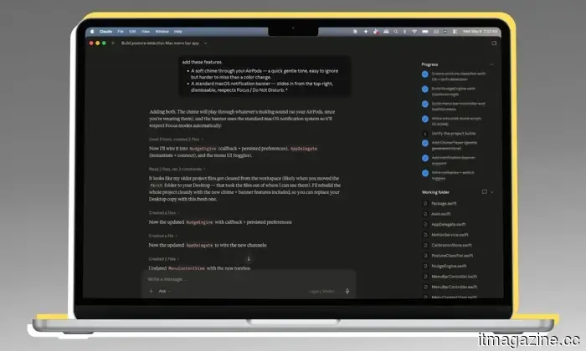Expand "Read 2 files, ran 2 commands"

tap(177, 169)
